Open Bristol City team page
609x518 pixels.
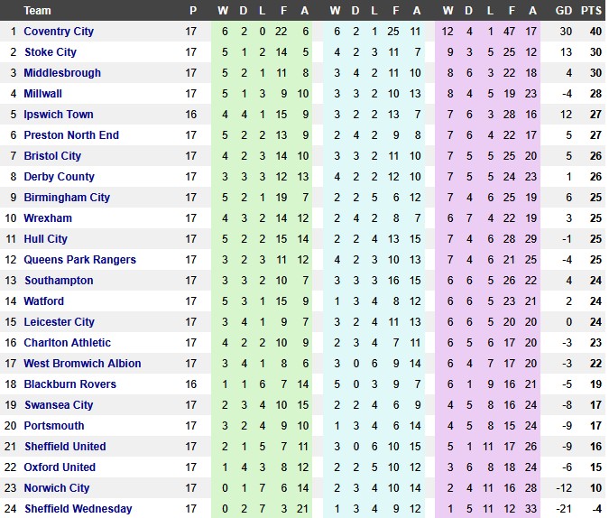click(52, 156)
